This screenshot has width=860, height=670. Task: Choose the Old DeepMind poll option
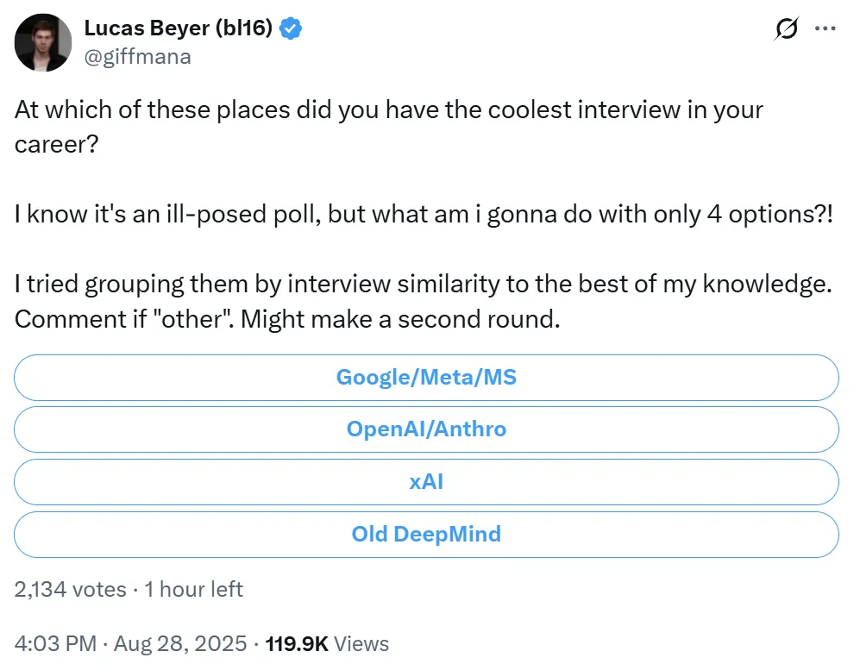coord(426,534)
